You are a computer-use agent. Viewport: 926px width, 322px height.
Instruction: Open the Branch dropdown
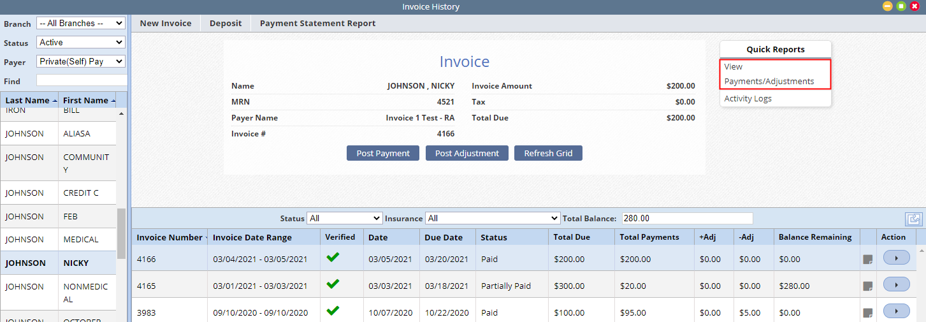(80, 23)
